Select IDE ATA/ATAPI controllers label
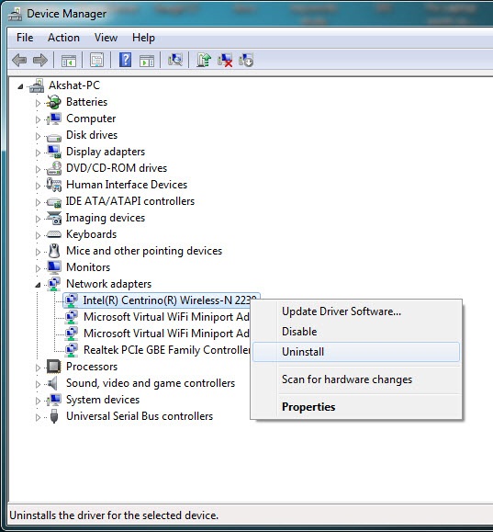The width and height of the screenshot is (493, 532). click(x=130, y=201)
